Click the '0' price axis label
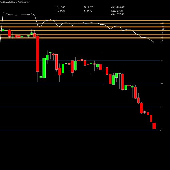 [x=161, y=130]
